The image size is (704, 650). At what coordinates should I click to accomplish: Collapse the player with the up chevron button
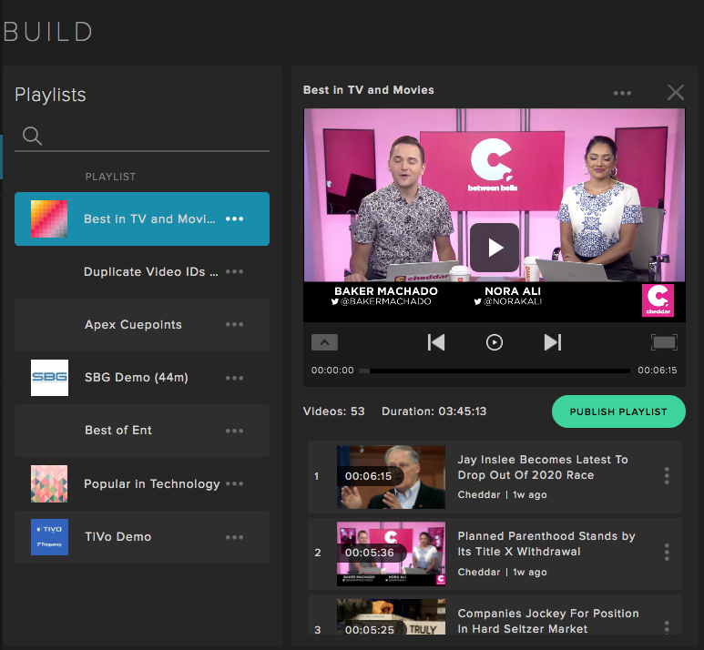(324, 342)
